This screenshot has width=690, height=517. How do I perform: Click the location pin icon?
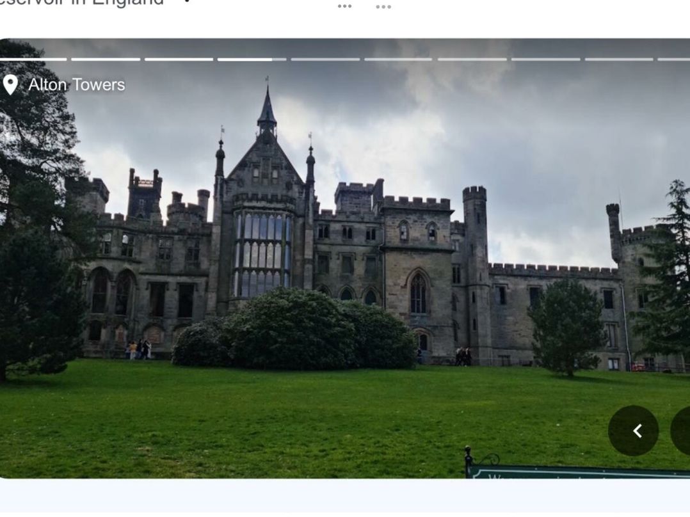coord(10,84)
